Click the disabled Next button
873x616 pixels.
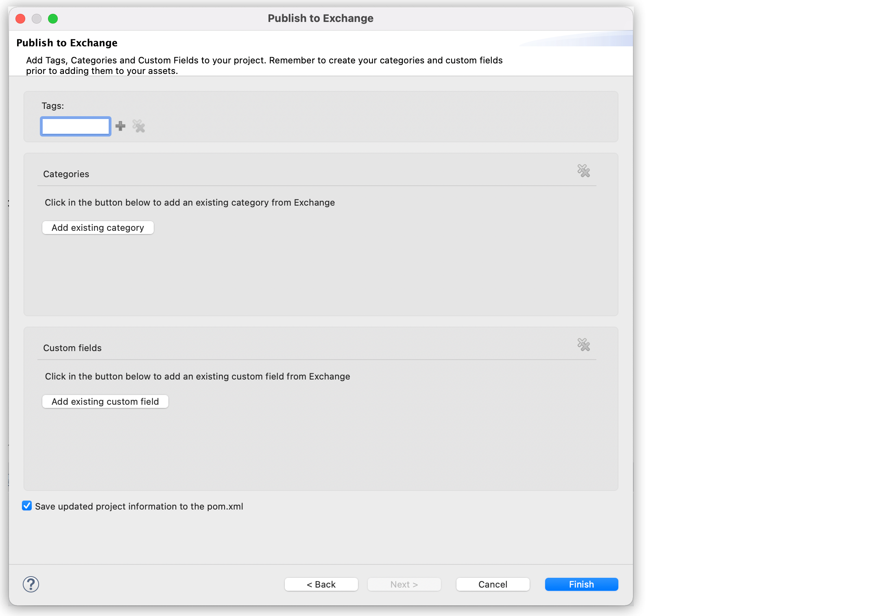coord(404,584)
